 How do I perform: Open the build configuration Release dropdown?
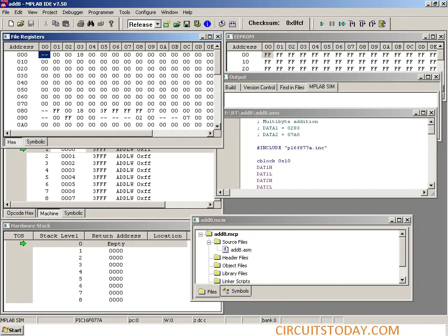pos(157,24)
